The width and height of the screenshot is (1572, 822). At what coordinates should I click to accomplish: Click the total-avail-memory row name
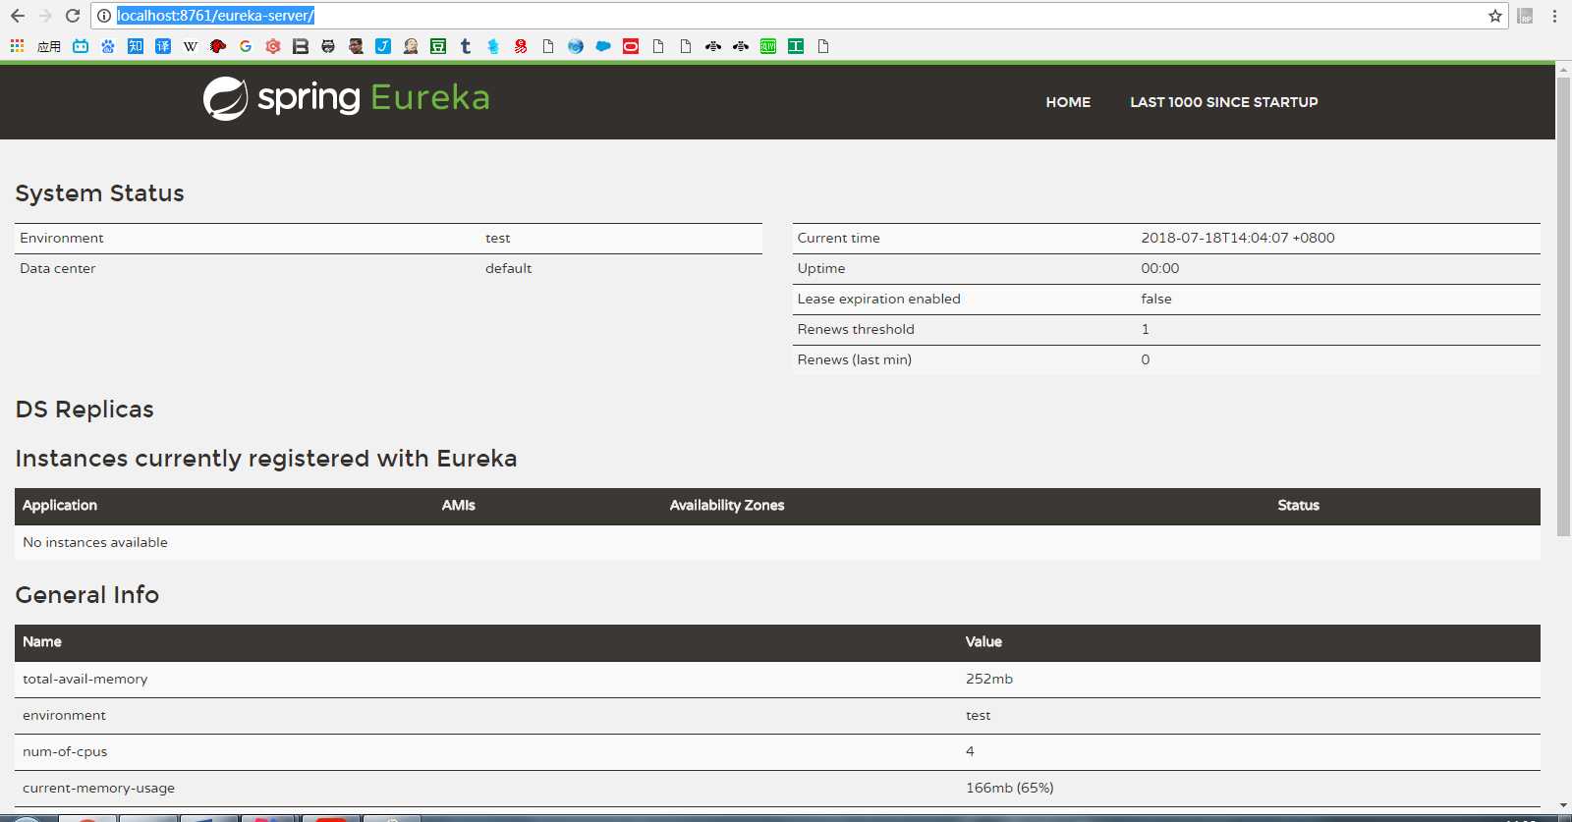pyautogui.click(x=85, y=679)
